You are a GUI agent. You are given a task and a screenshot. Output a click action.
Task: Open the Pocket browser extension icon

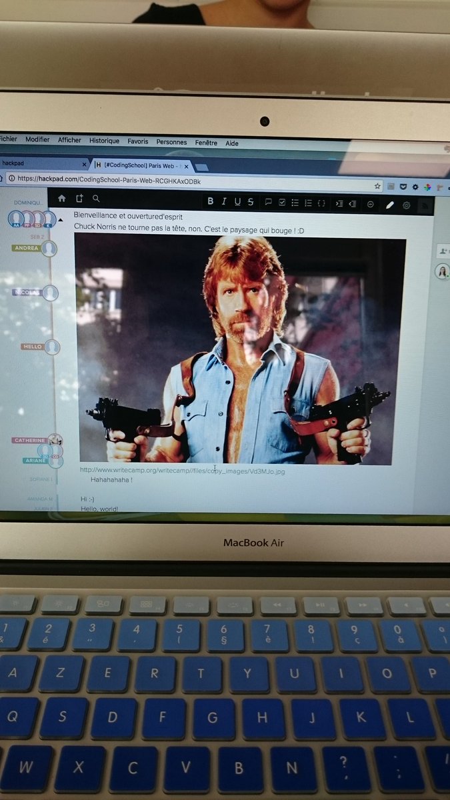pos(403,187)
